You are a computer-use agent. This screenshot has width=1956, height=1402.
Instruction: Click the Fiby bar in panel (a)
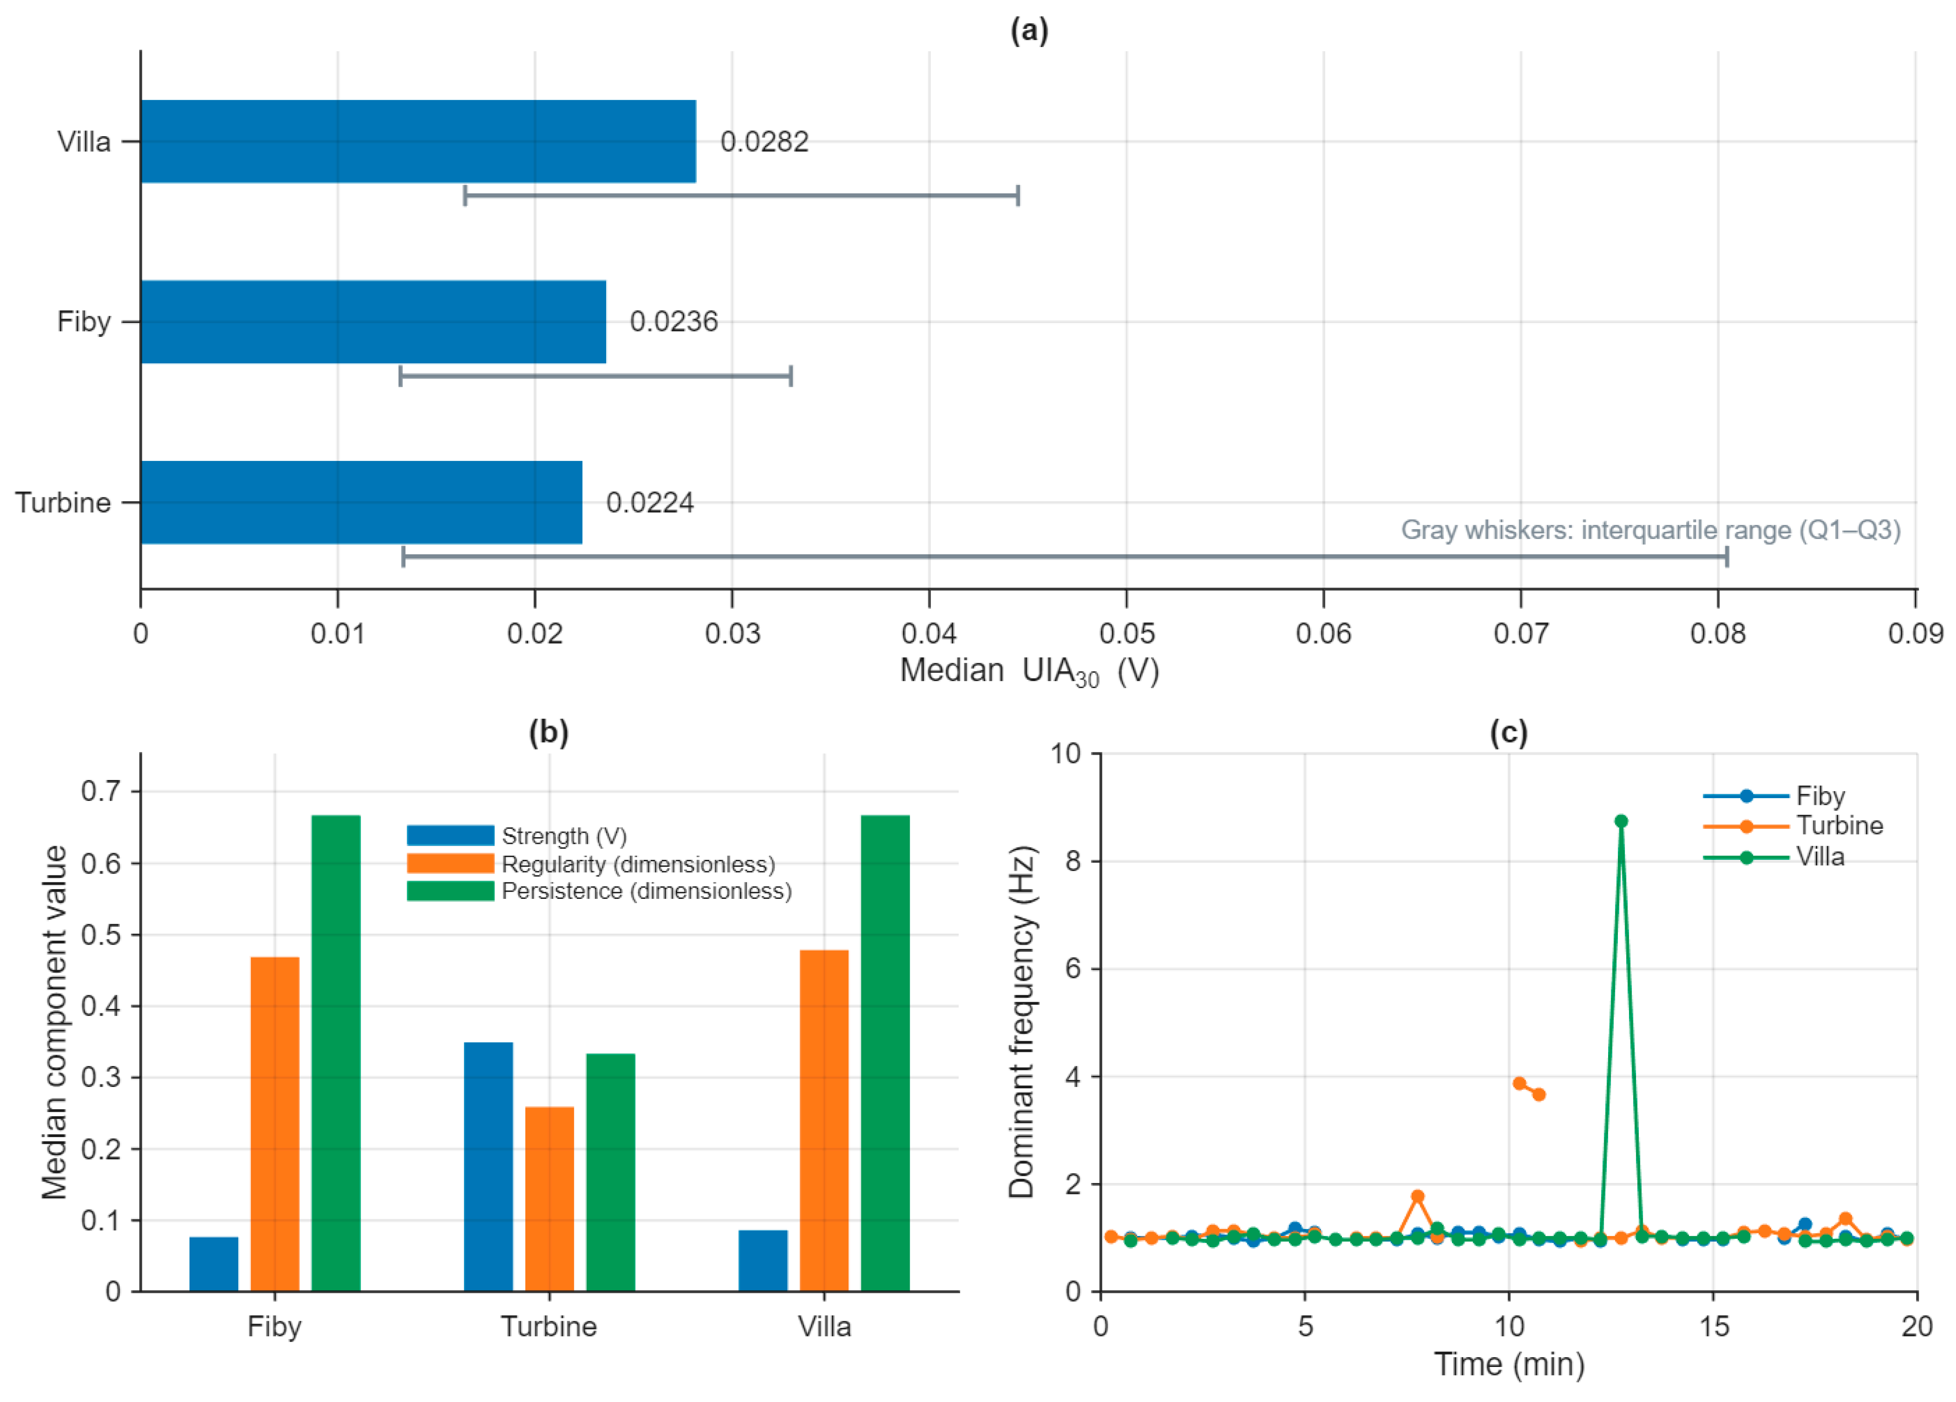pos(374,322)
